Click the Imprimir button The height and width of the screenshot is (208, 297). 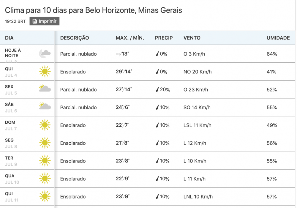44,21
